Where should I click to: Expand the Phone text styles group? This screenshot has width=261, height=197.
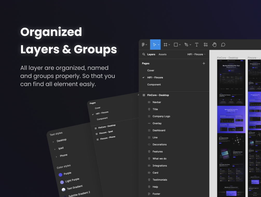56,157
